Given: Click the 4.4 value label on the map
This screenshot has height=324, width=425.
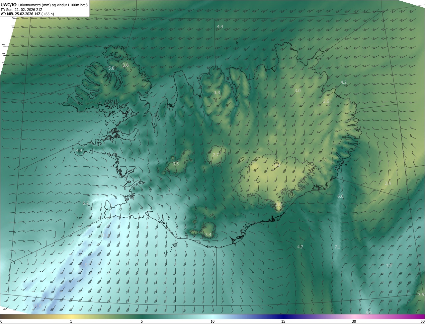Looking at the screenshot, I should (220, 27).
